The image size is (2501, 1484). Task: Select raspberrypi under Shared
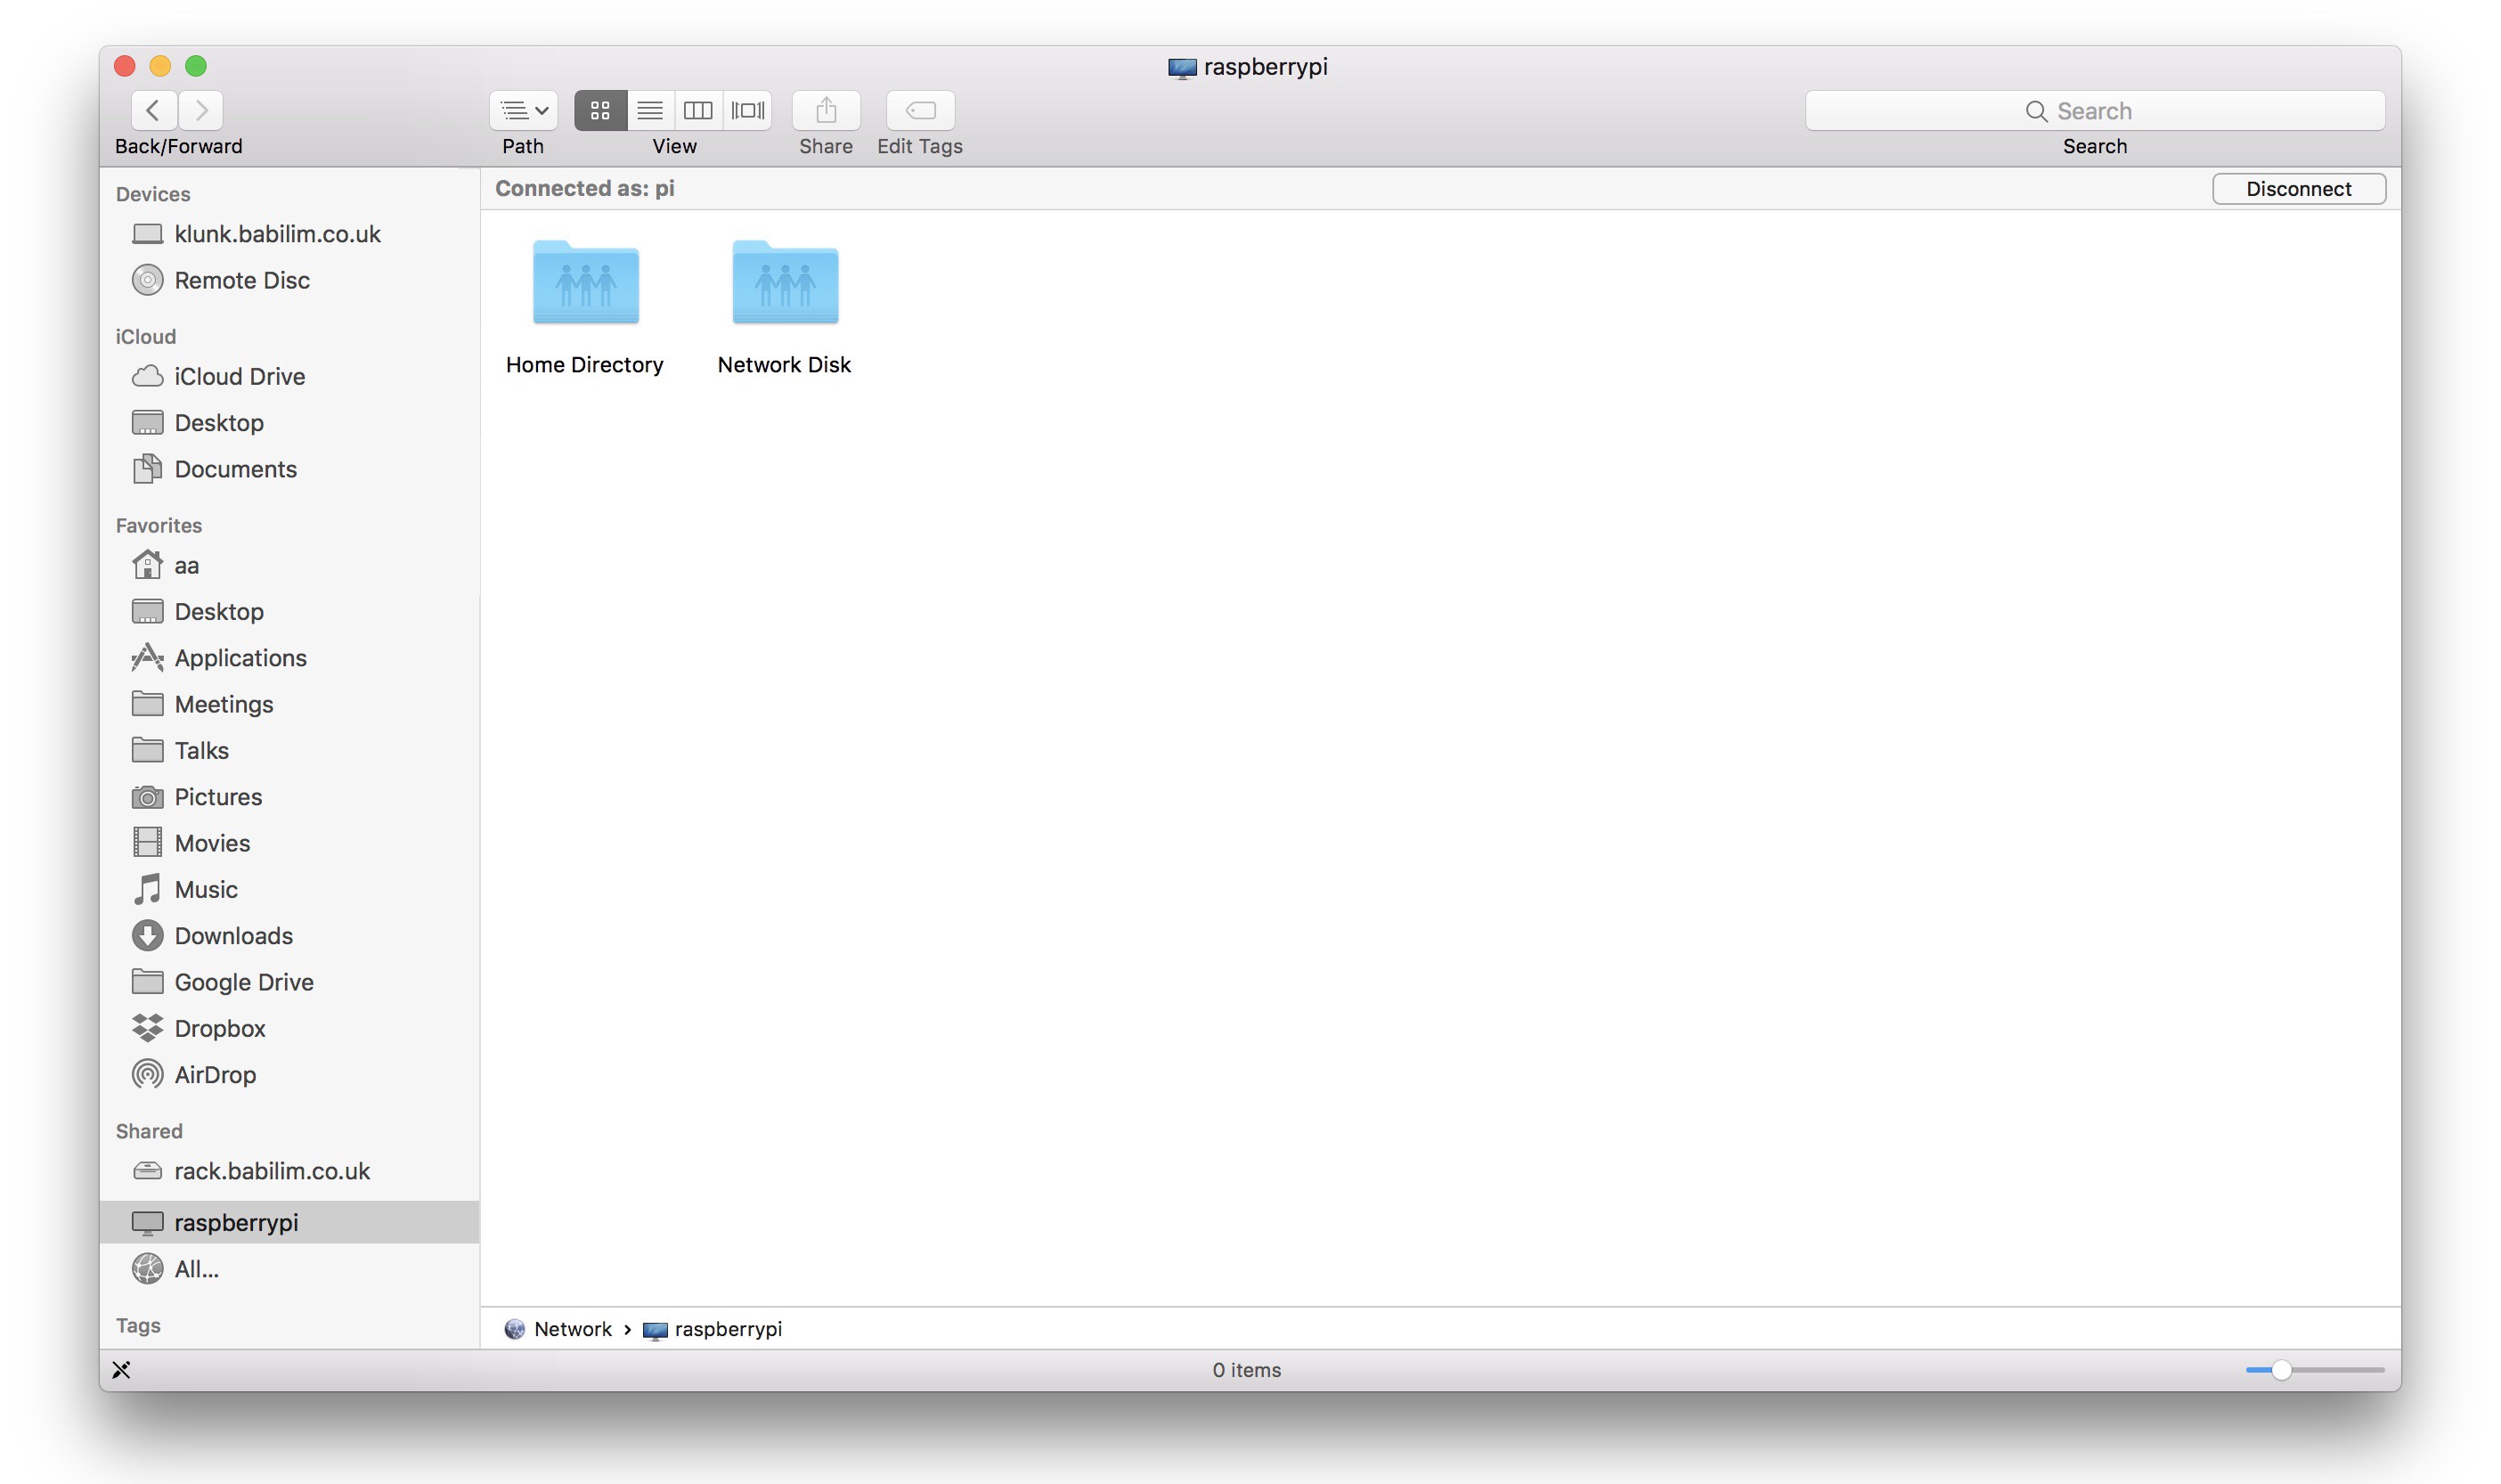click(x=236, y=1222)
